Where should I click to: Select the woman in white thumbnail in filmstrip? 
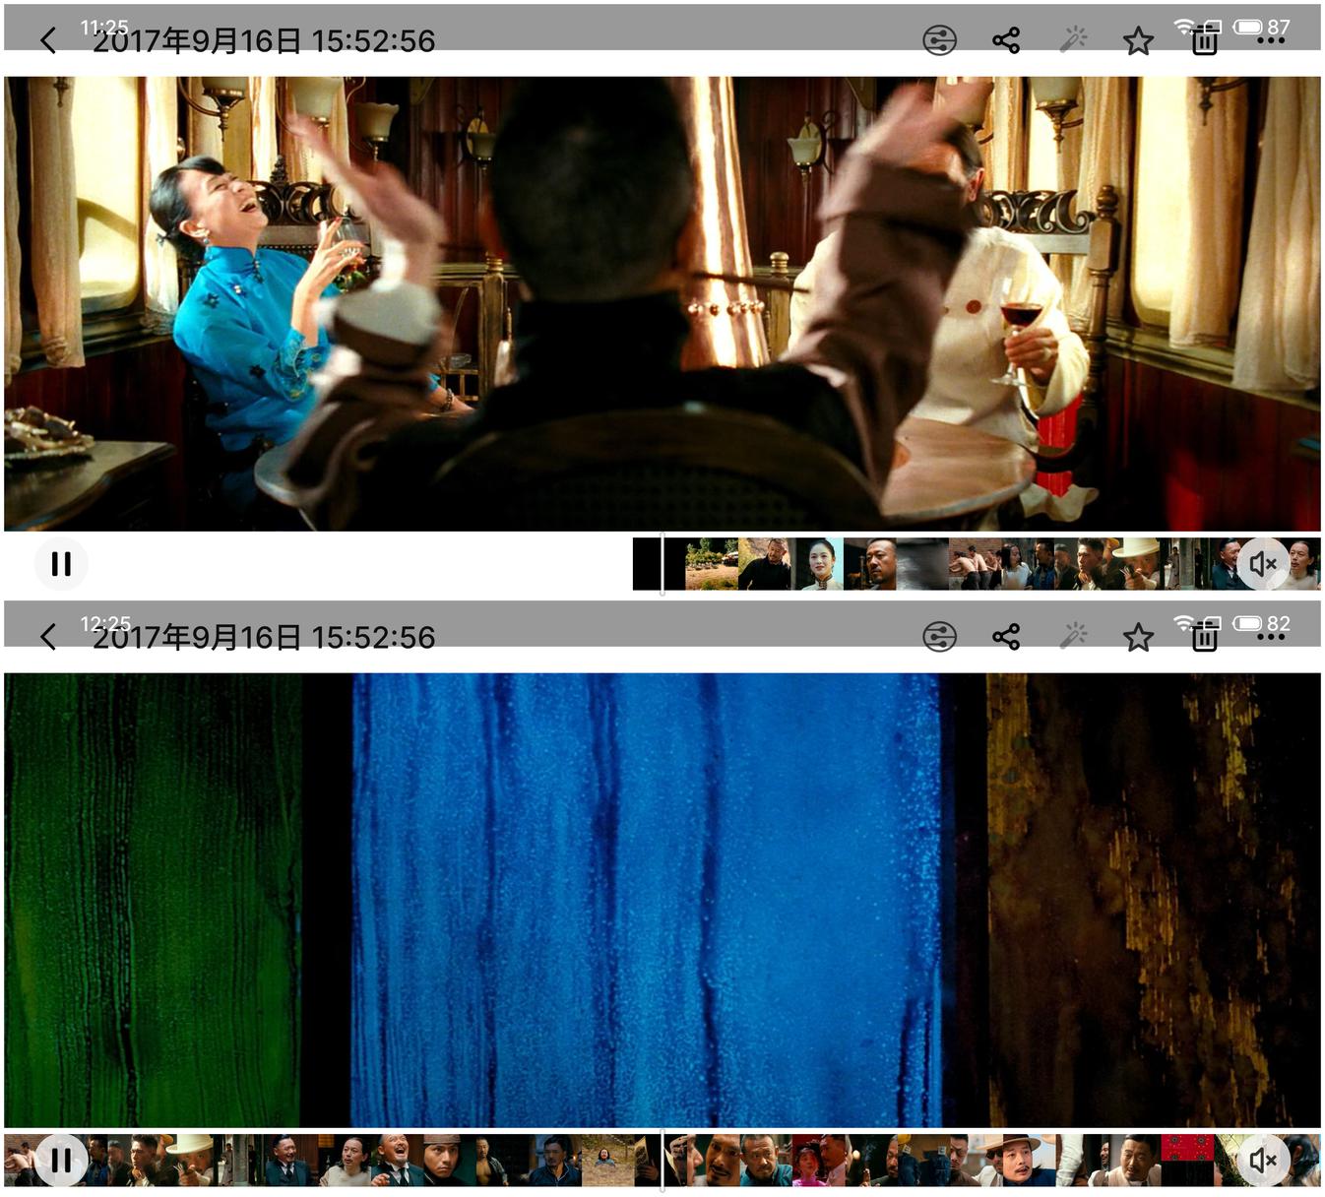[818, 564]
